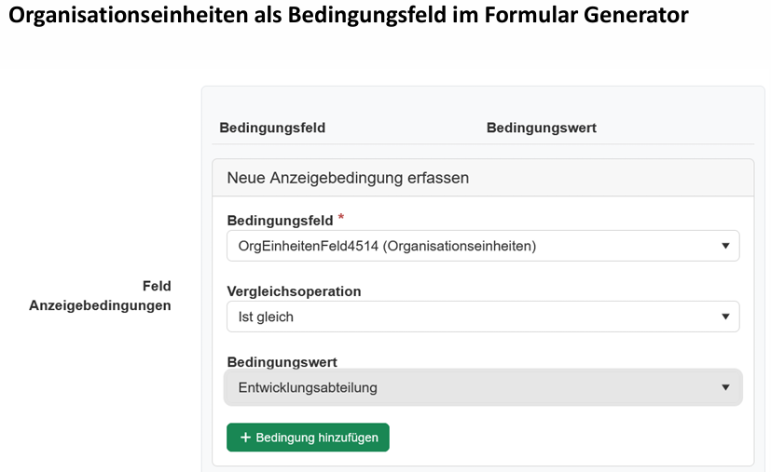Click the 'Entwicklungsabteilung' value text
Screen dimensions: 771x472
click(308, 387)
